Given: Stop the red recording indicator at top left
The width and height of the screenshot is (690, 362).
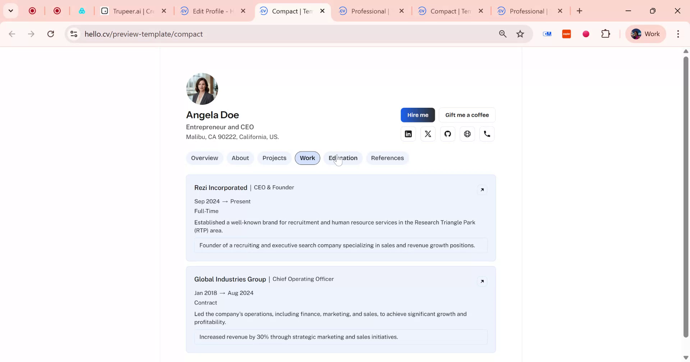Looking at the screenshot, I should click(33, 11).
